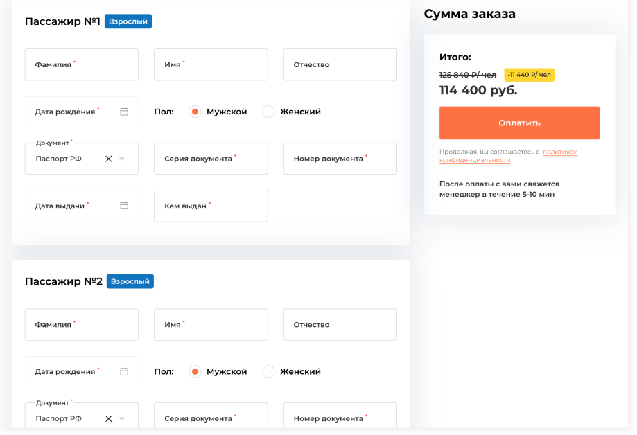Select Мужской gender for Passenger 1
The height and width of the screenshot is (435, 637).
(195, 112)
